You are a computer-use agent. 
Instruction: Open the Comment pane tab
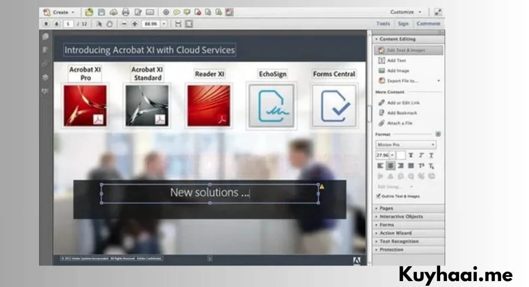(428, 24)
